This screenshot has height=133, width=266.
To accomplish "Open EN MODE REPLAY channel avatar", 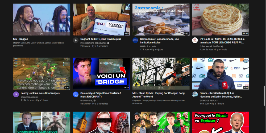I will [195, 94].
